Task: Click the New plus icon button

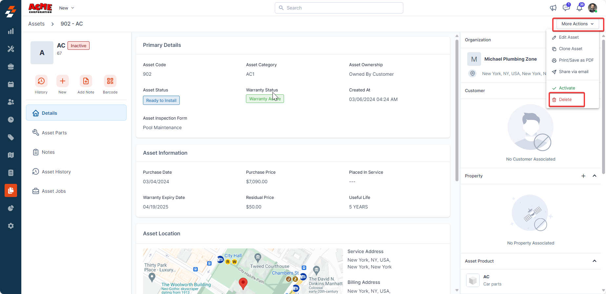Action: [62, 81]
